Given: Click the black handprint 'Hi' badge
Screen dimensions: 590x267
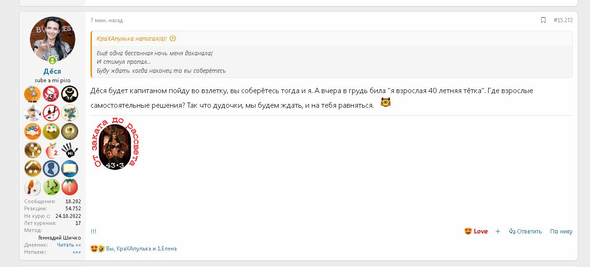Looking at the screenshot, I should tap(70, 150).
